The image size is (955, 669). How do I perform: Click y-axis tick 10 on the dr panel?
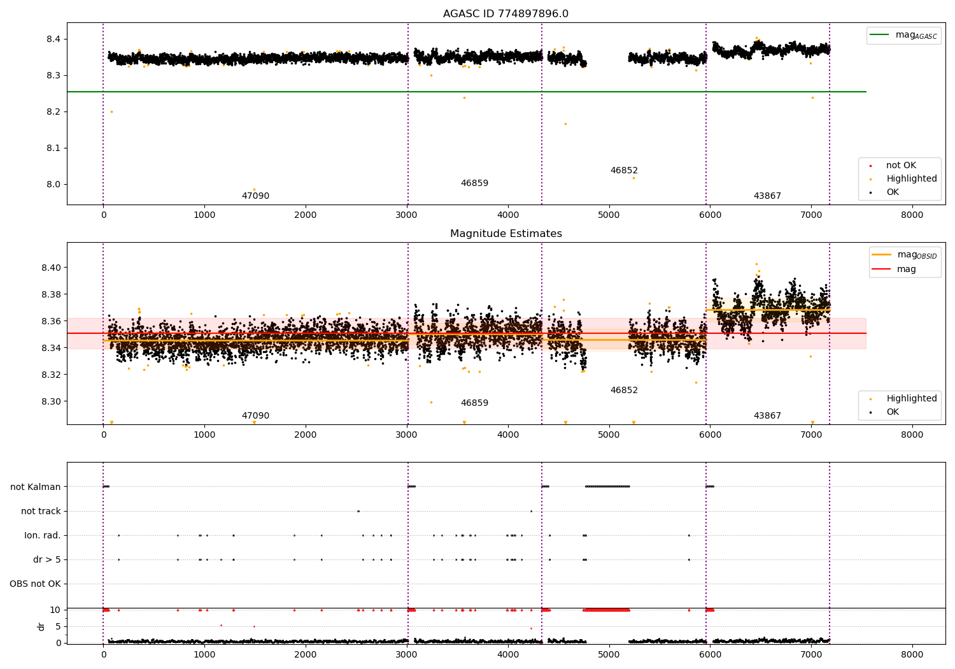(55, 610)
